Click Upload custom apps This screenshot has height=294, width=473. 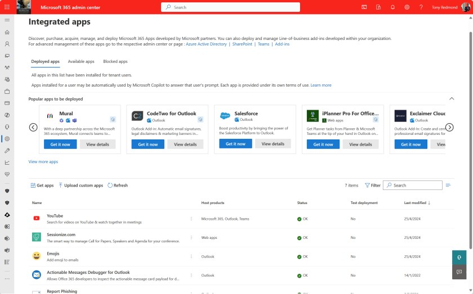click(81, 186)
